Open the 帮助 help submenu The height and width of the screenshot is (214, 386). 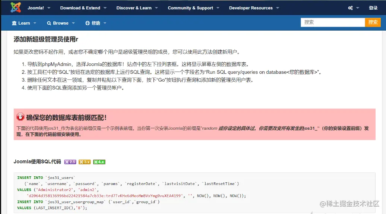click(x=96, y=23)
